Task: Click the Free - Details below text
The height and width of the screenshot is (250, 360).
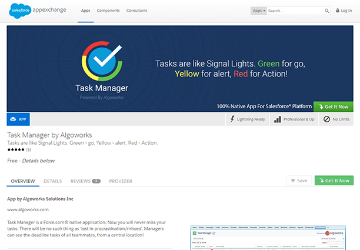Action: [31, 161]
